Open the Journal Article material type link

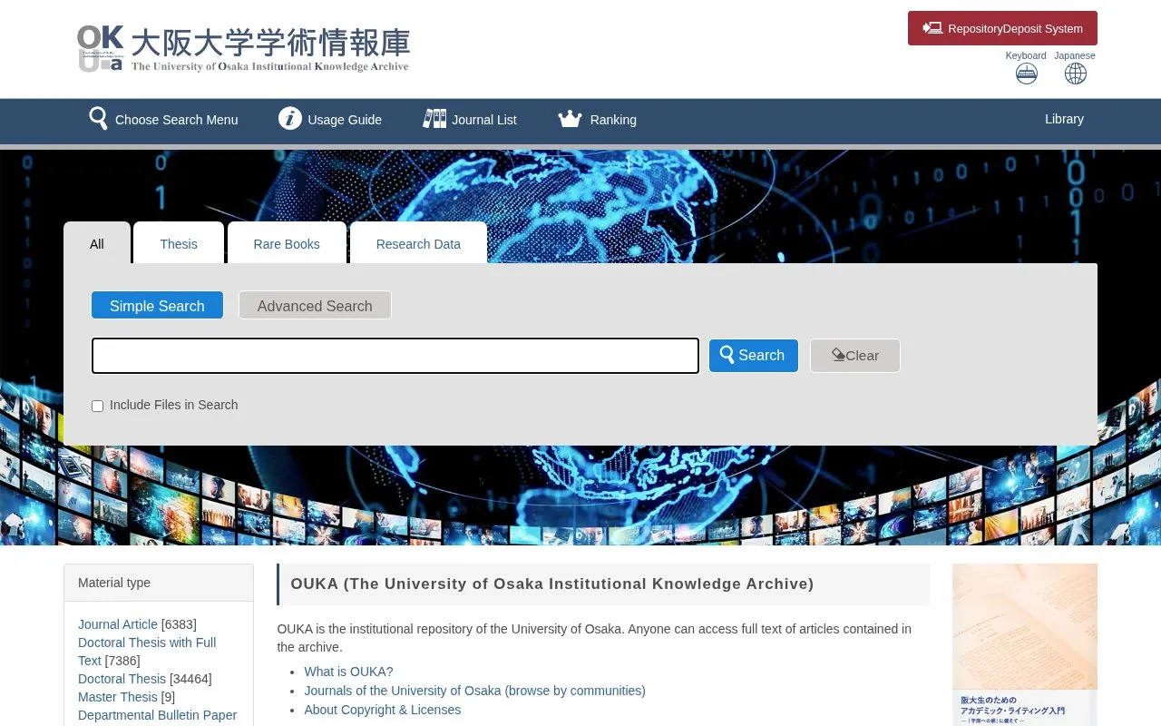118,624
